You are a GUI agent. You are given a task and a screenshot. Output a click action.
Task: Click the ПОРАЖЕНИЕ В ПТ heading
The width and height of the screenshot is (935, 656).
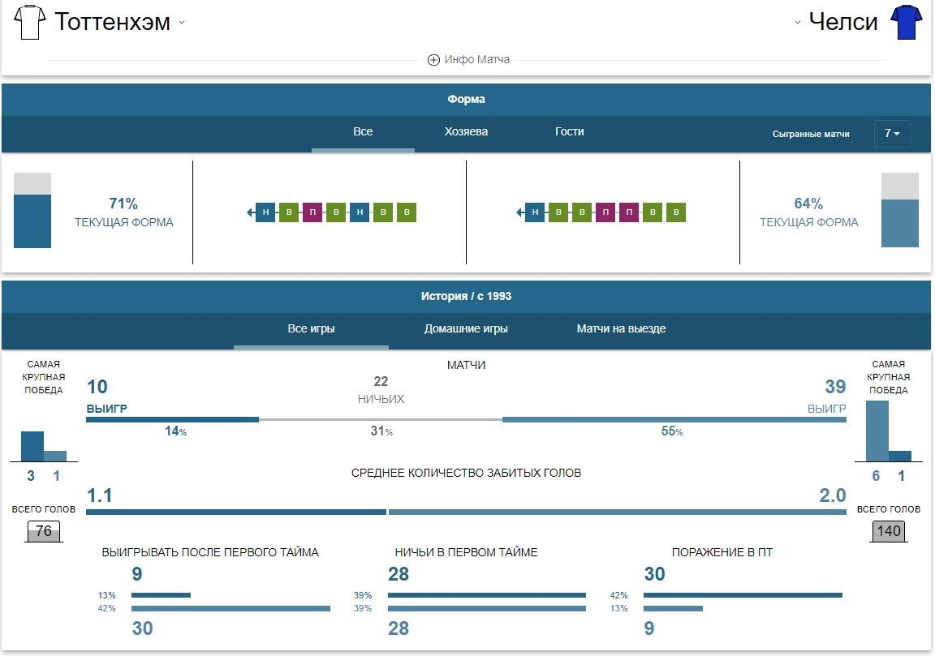click(722, 552)
